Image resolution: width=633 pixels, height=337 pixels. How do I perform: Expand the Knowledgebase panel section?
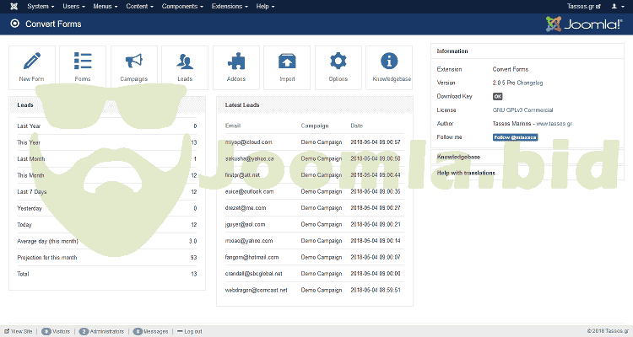coord(458,157)
